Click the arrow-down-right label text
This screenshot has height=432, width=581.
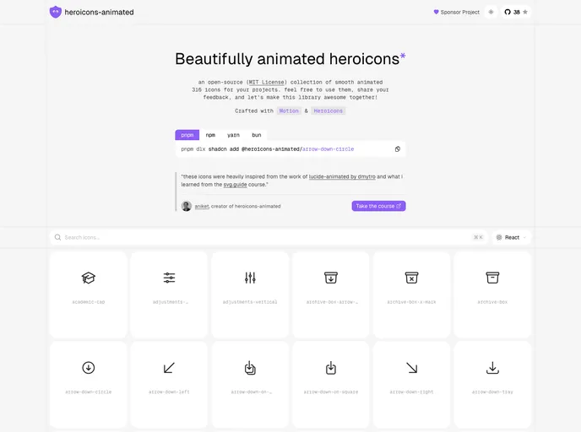(411, 391)
